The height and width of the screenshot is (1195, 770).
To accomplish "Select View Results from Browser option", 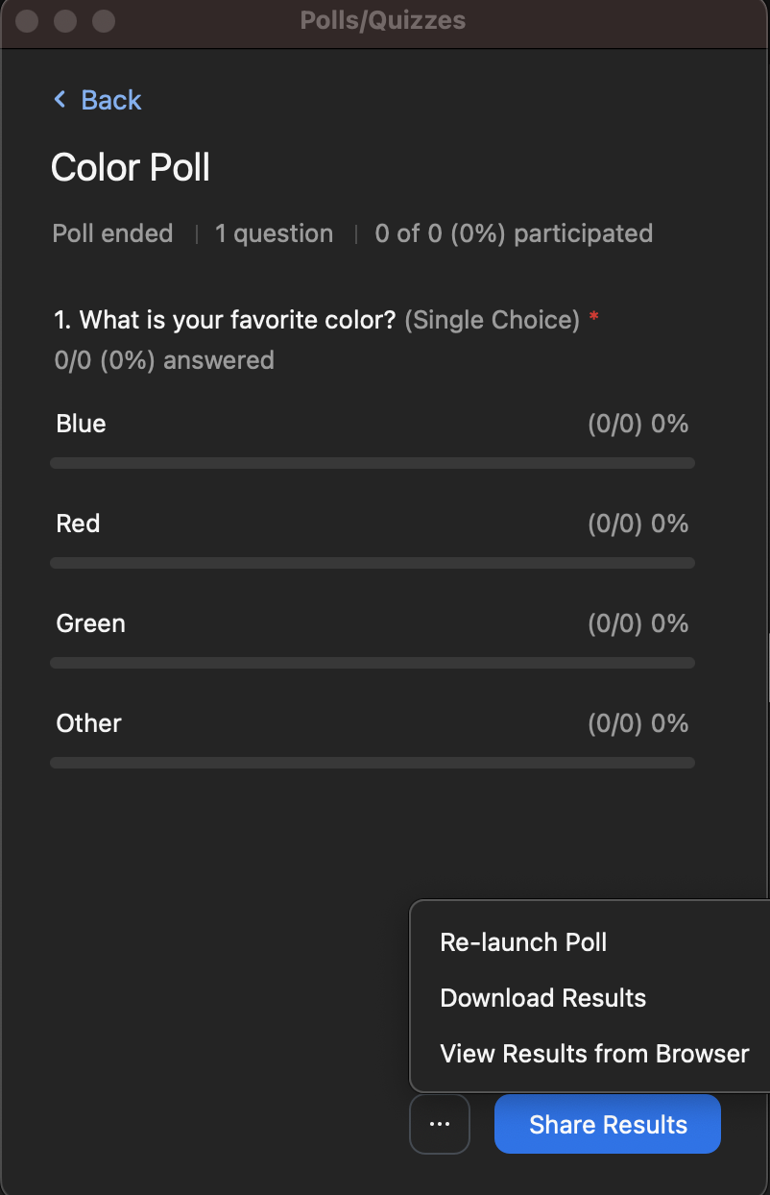I will tap(593, 1053).
